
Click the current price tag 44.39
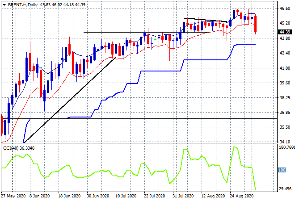(285, 32)
